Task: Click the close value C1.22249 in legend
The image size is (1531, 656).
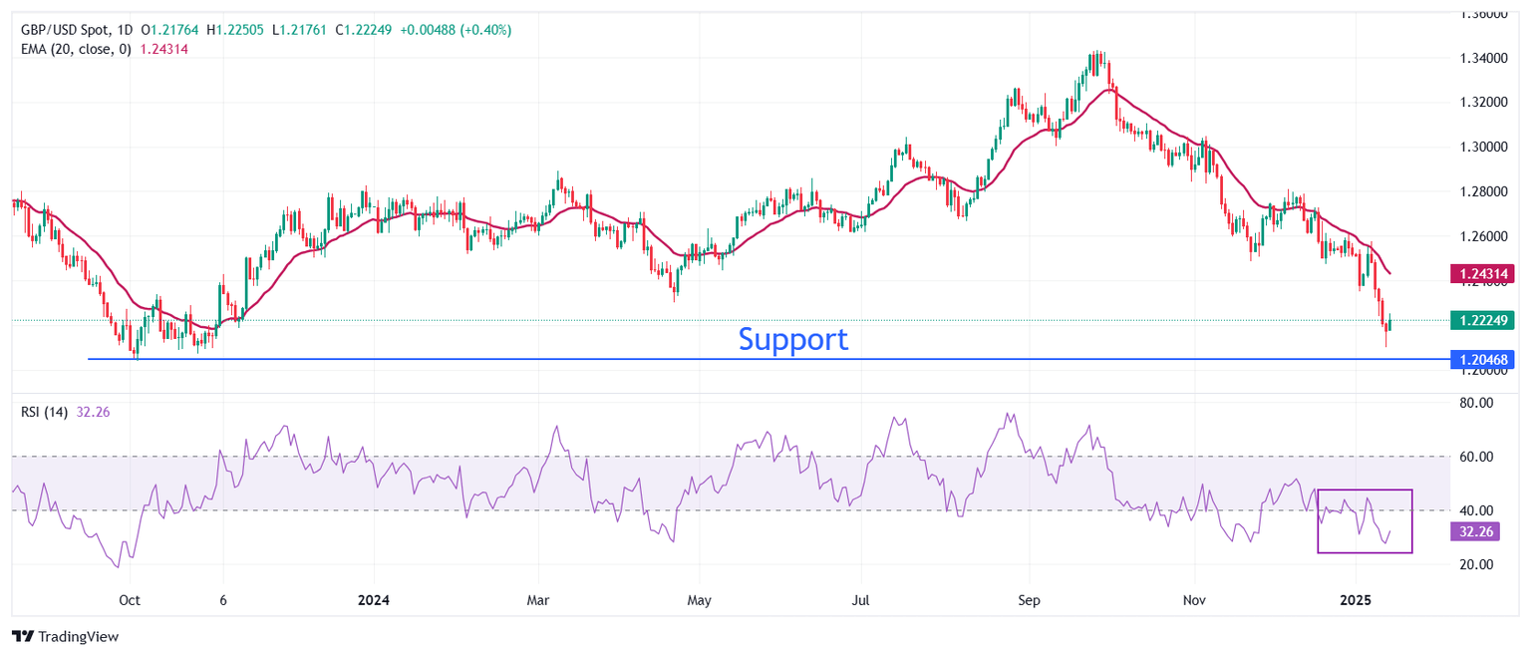Action: 361,30
